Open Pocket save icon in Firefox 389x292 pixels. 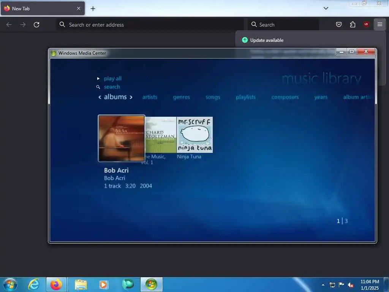point(338,24)
